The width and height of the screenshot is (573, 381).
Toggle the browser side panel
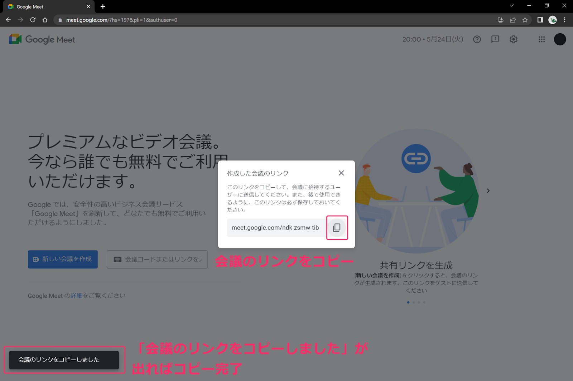pos(540,20)
